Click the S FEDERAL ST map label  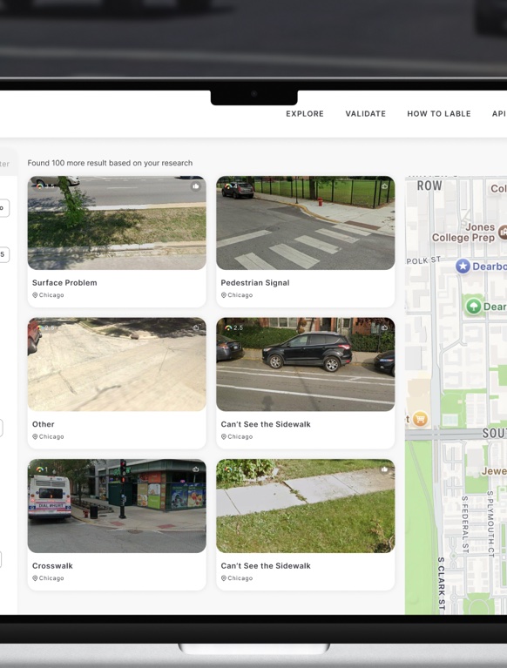pyautogui.click(x=465, y=524)
